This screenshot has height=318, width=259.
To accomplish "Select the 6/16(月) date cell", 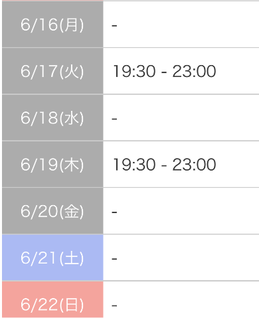I will pyautogui.click(x=52, y=24).
